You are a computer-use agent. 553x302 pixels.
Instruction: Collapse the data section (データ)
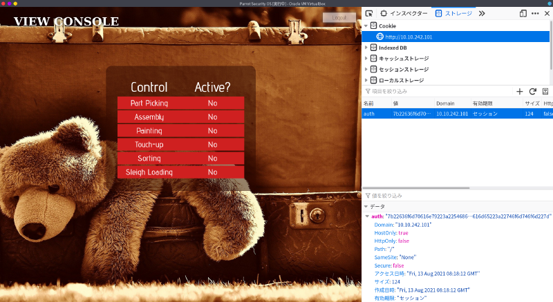pos(366,207)
